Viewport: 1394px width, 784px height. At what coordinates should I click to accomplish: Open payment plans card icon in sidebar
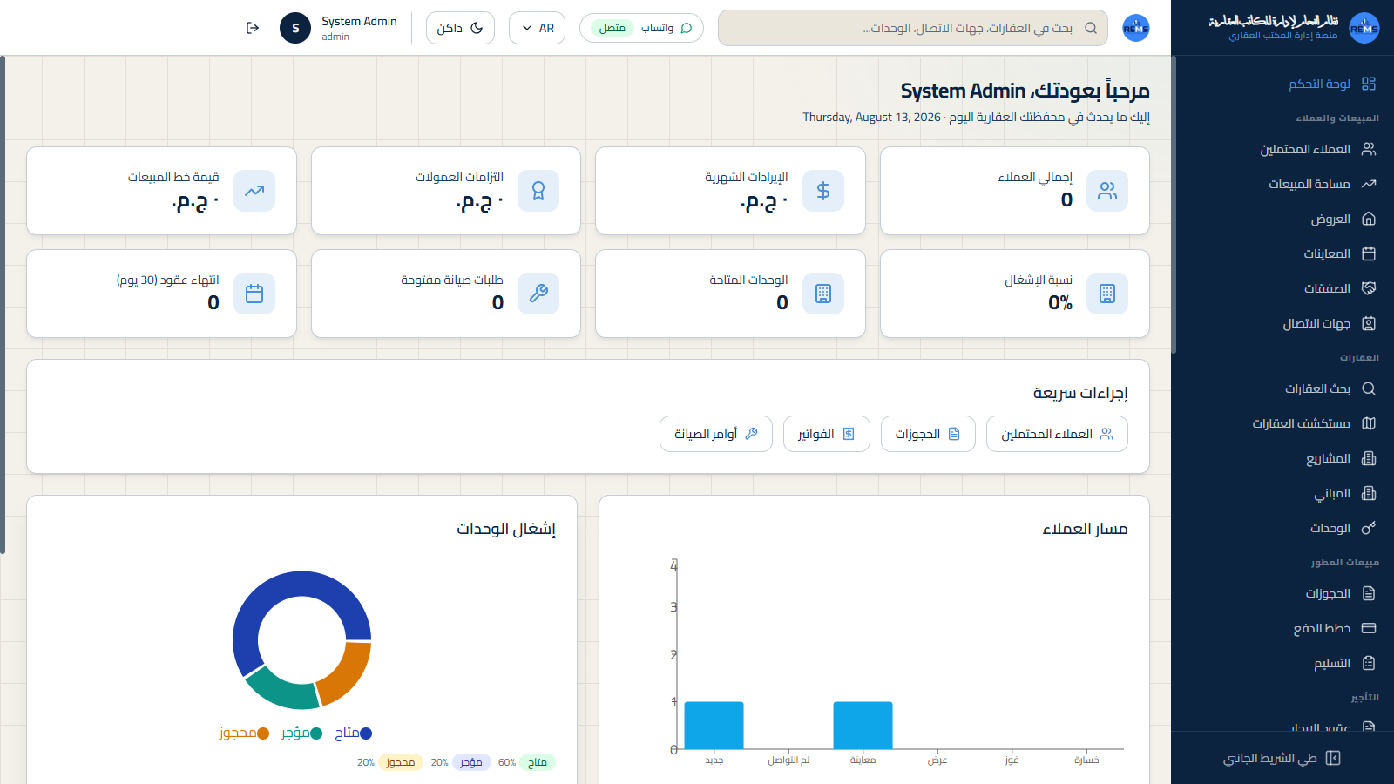pos(1369,628)
